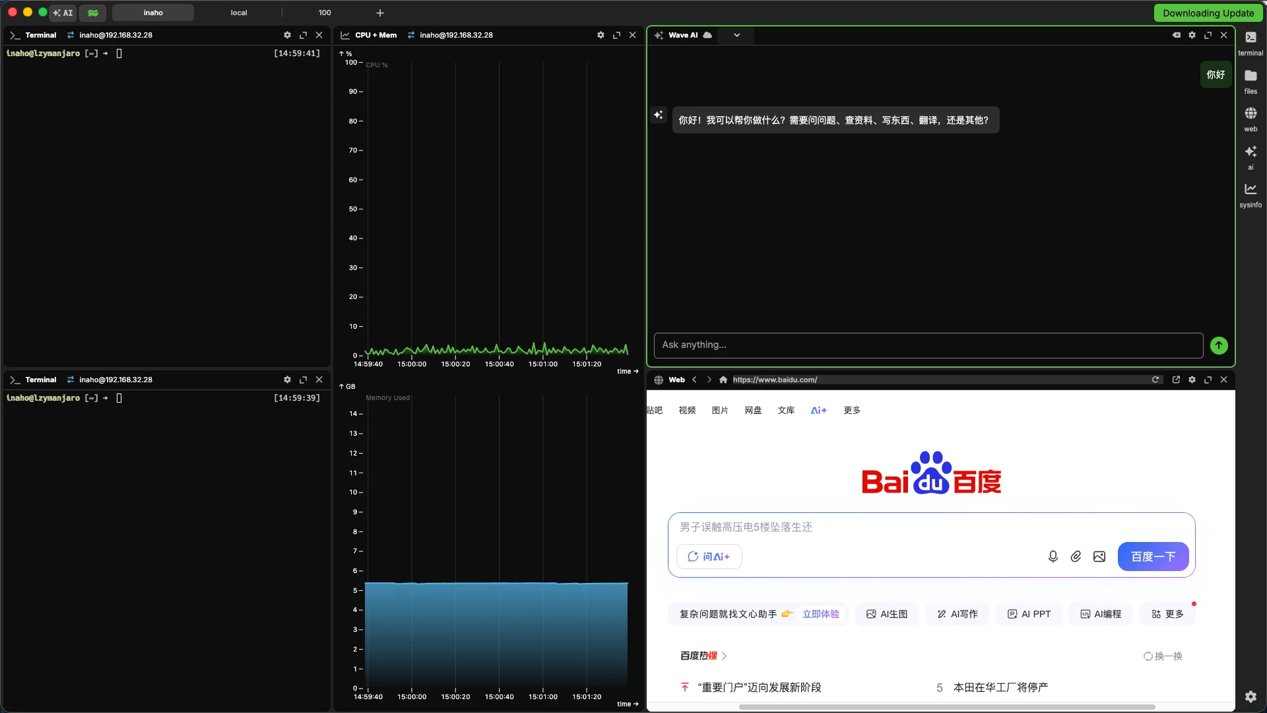This screenshot has height=713, width=1267.
Task: Click Baidu voice search microphone icon
Action: point(1053,557)
